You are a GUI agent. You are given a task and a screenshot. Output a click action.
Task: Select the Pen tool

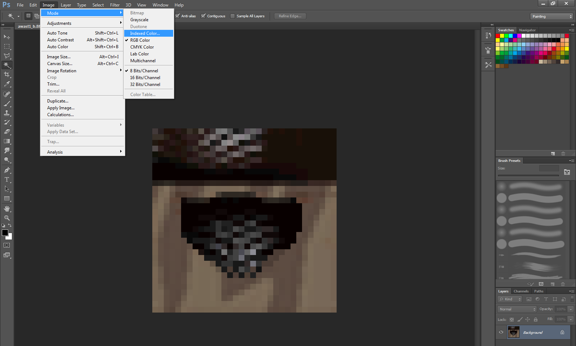tap(7, 170)
